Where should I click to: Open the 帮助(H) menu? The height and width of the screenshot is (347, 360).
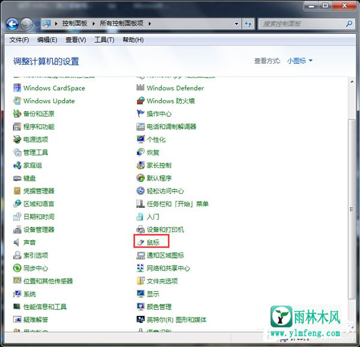[x=133, y=40]
